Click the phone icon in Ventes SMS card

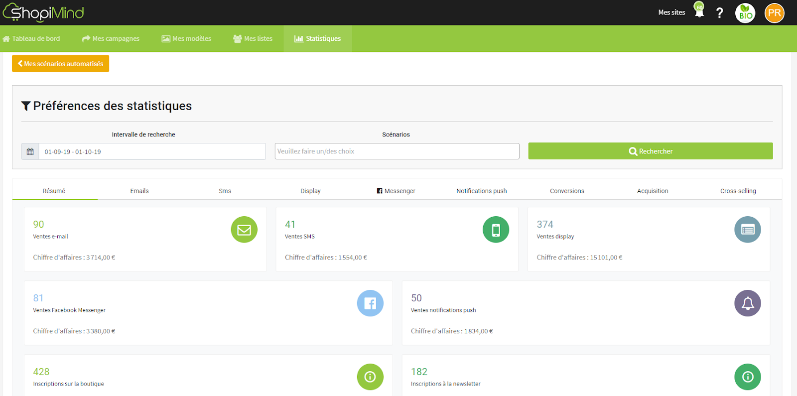pos(496,230)
